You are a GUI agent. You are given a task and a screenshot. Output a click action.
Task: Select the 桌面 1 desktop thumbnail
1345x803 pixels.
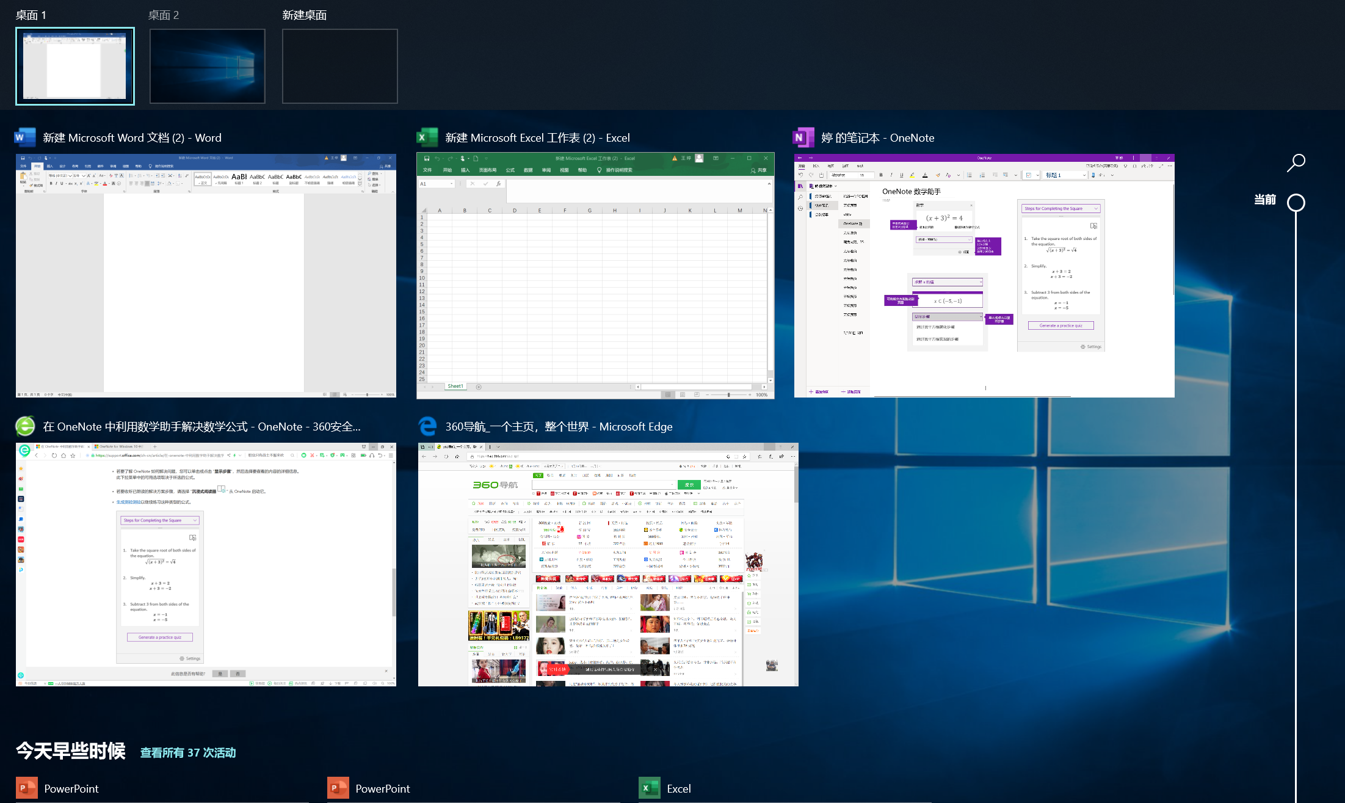coord(75,66)
